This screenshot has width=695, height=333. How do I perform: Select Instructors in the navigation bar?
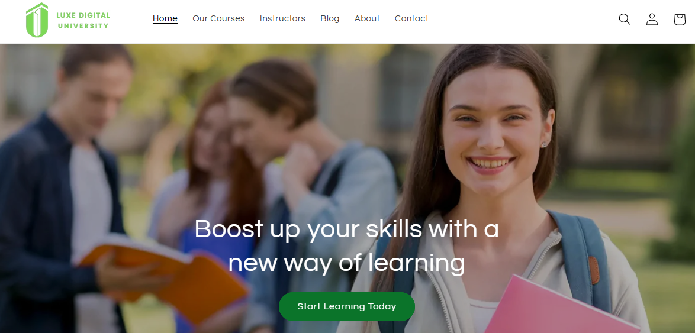[282, 18]
